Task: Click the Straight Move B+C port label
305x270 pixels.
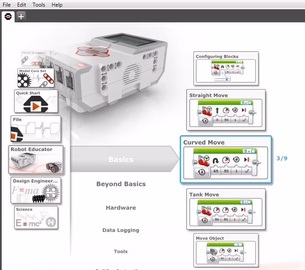Action: point(246,103)
